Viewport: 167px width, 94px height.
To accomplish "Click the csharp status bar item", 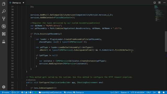I will [x=68, y=92].
